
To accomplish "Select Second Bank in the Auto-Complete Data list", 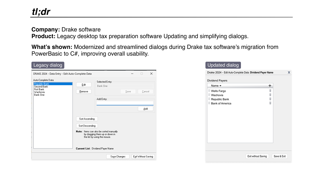I will point(41,87).
